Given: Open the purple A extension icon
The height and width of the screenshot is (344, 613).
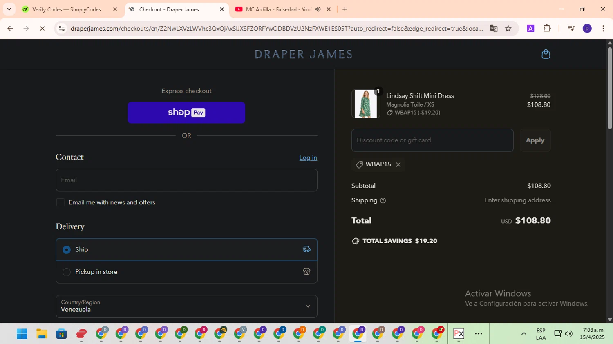Looking at the screenshot, I should [x=530, y=29].
